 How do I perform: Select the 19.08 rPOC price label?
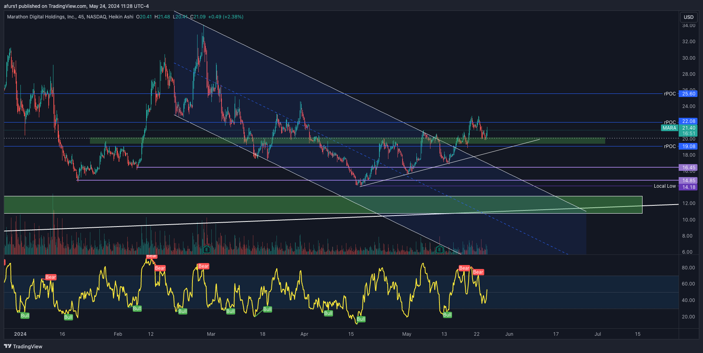click(x=688, y=146)
